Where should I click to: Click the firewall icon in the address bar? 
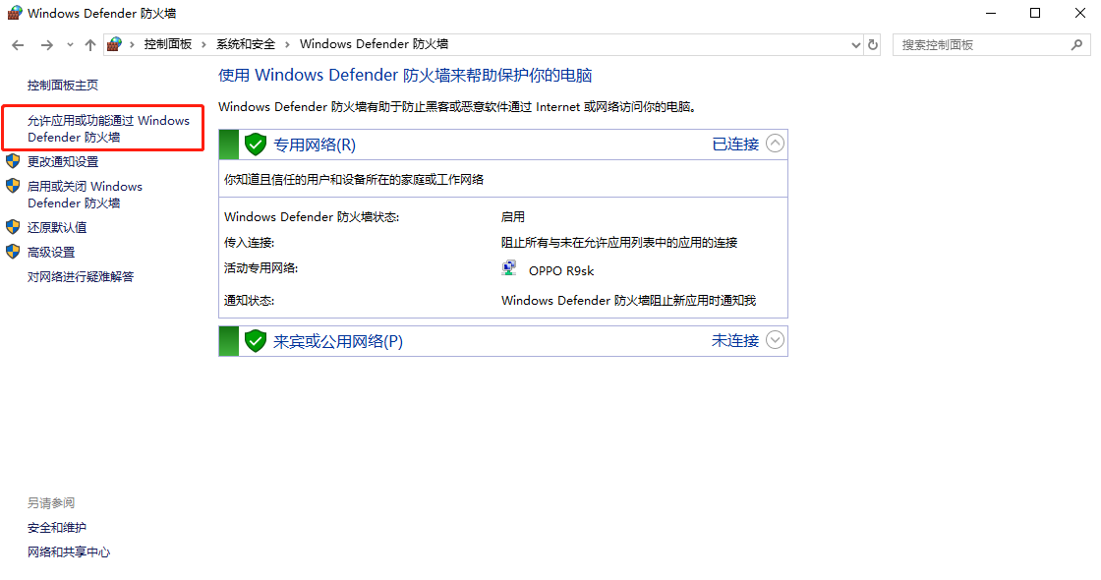click(x=114, y=44)
